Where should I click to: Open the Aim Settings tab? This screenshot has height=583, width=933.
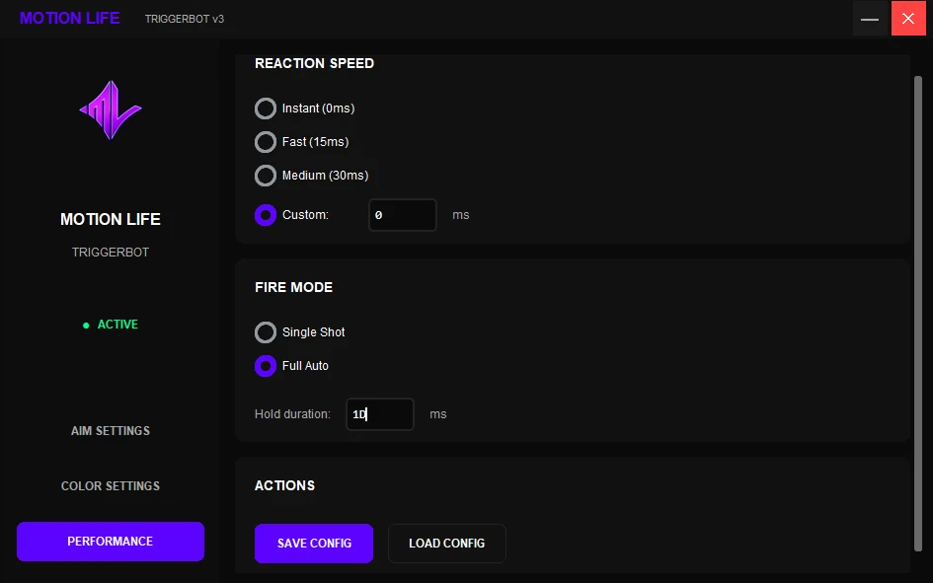111,431
